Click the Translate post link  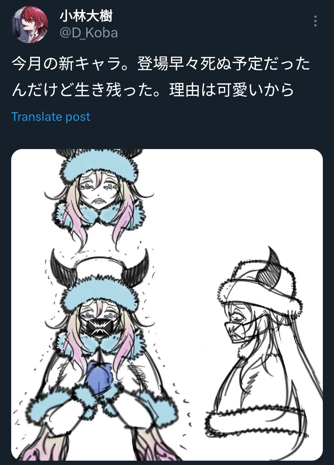[51, 117]
